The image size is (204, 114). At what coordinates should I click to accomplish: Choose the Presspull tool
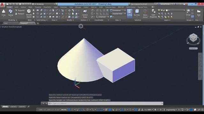[20, 14]
